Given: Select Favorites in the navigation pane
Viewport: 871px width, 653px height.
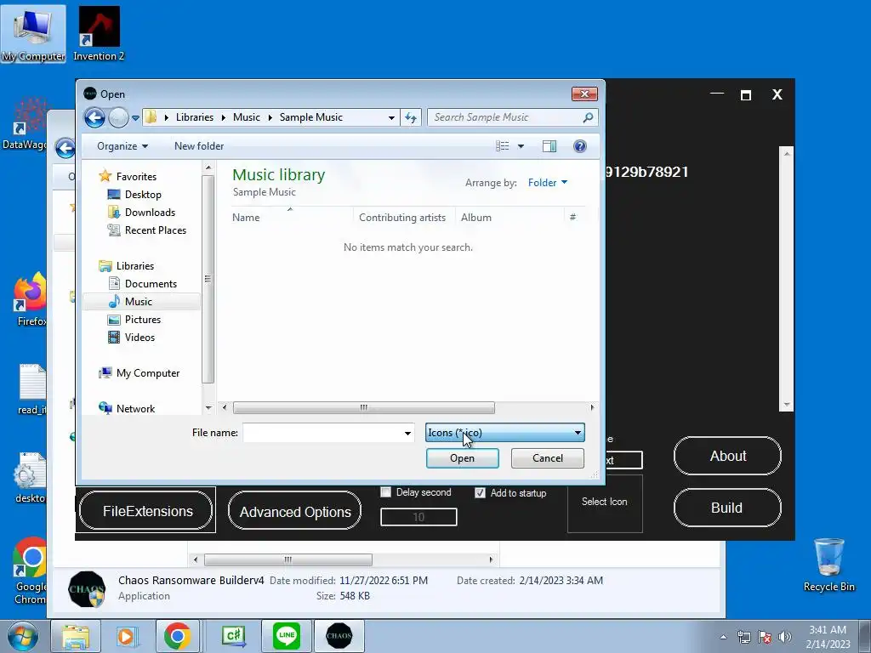Looking at the screenshot, I should pyautogui.click(x=136, y=177).
